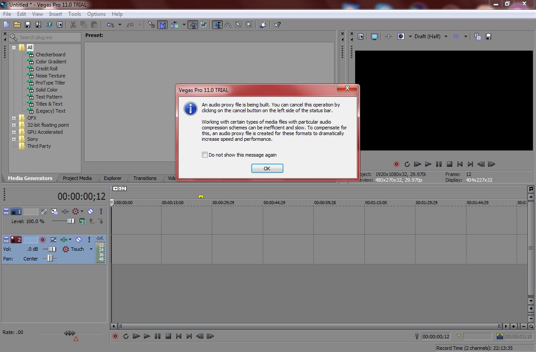
Task: Select the Envelope Edit tool
Action: point(228,25)
